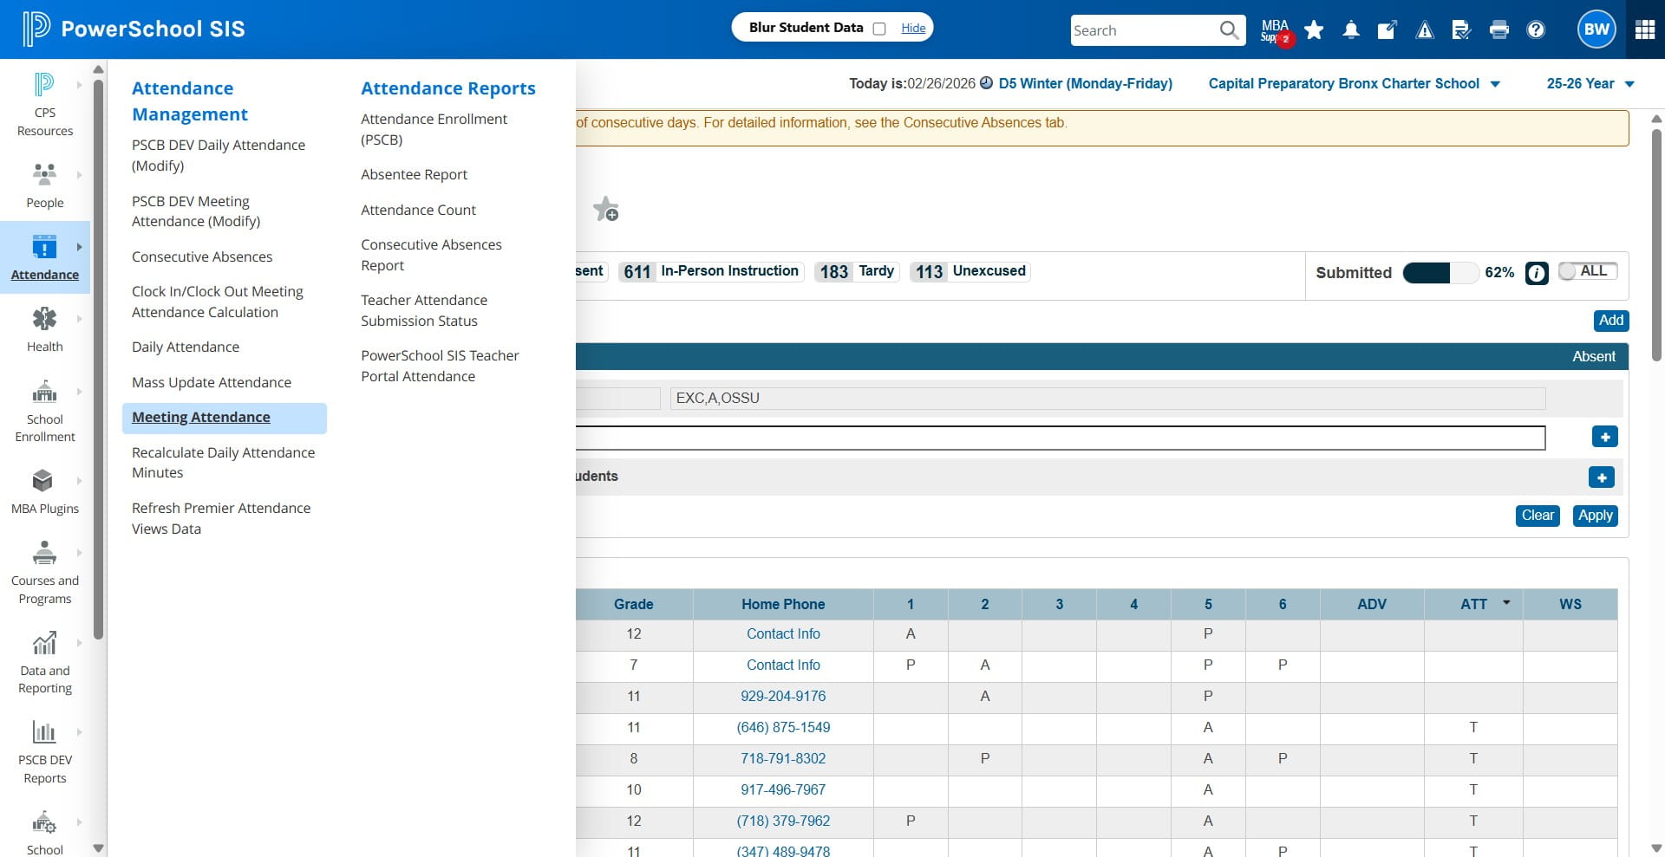The image size is (1665, 857).
Task: Open the Health sidebar section
Action: [x=45, y=329]
